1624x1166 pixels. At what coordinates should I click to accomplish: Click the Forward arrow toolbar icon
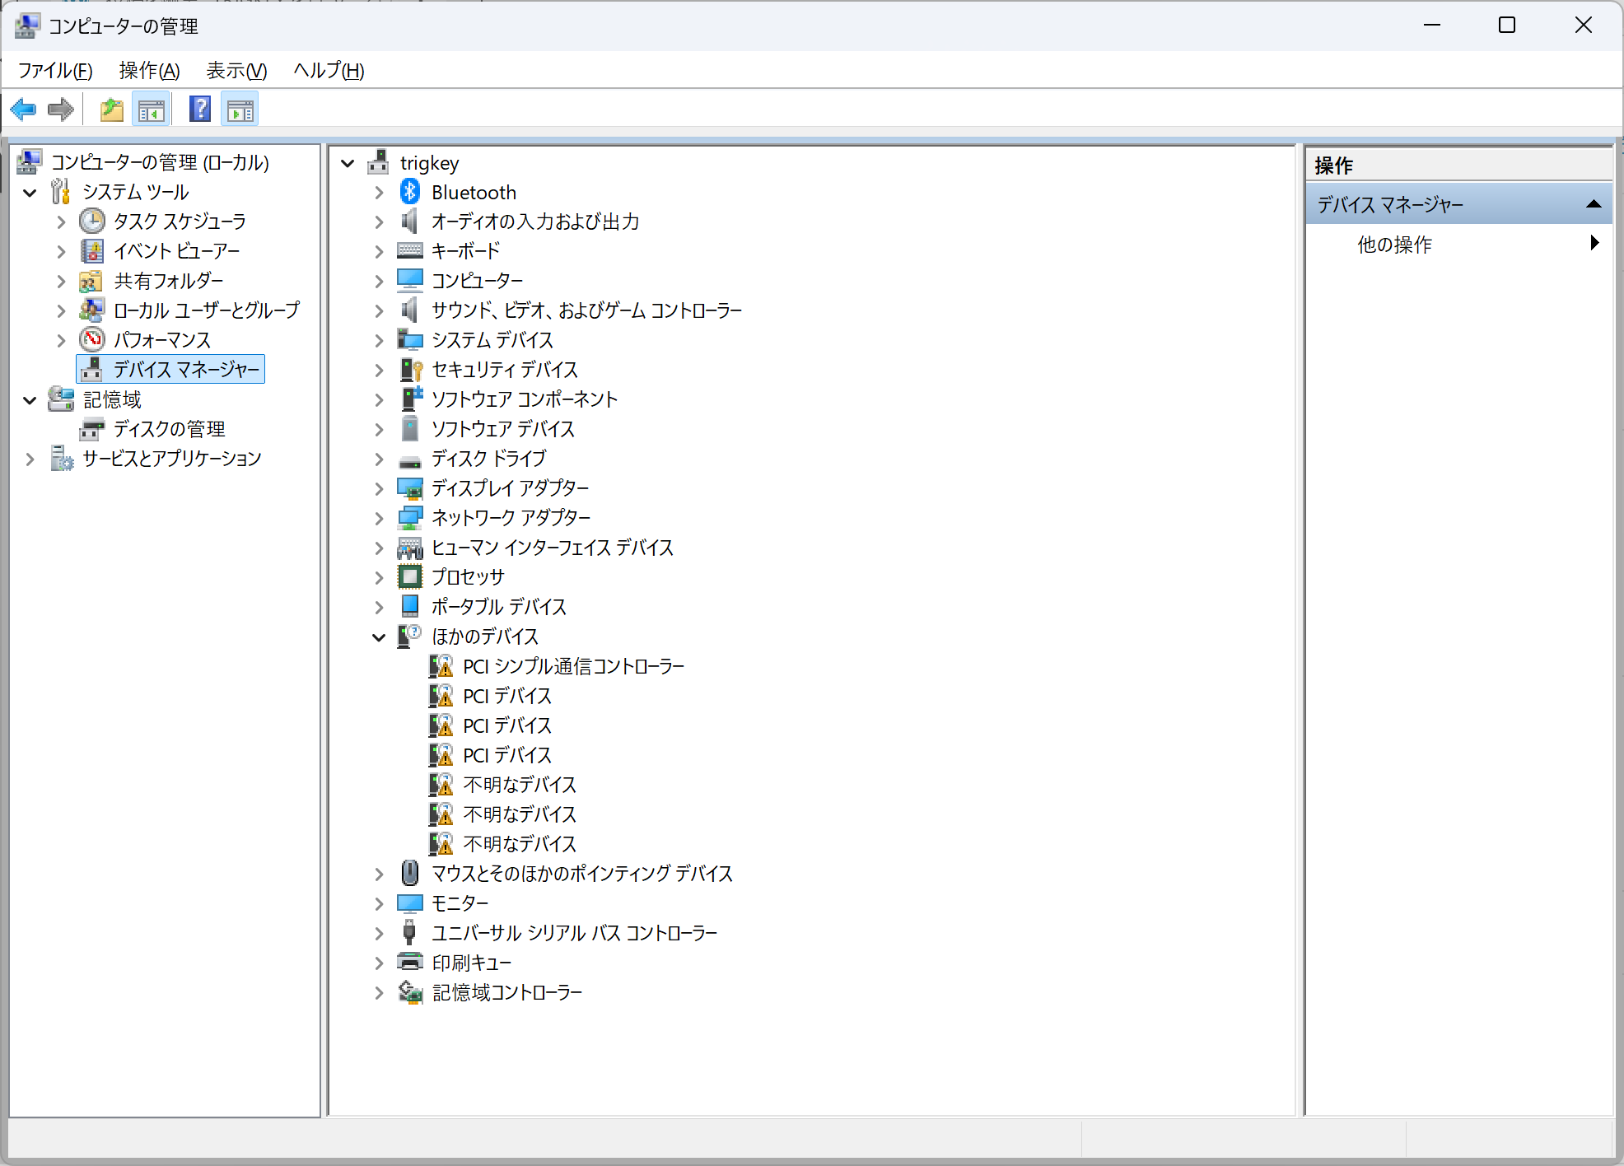(x=61, y=110)
